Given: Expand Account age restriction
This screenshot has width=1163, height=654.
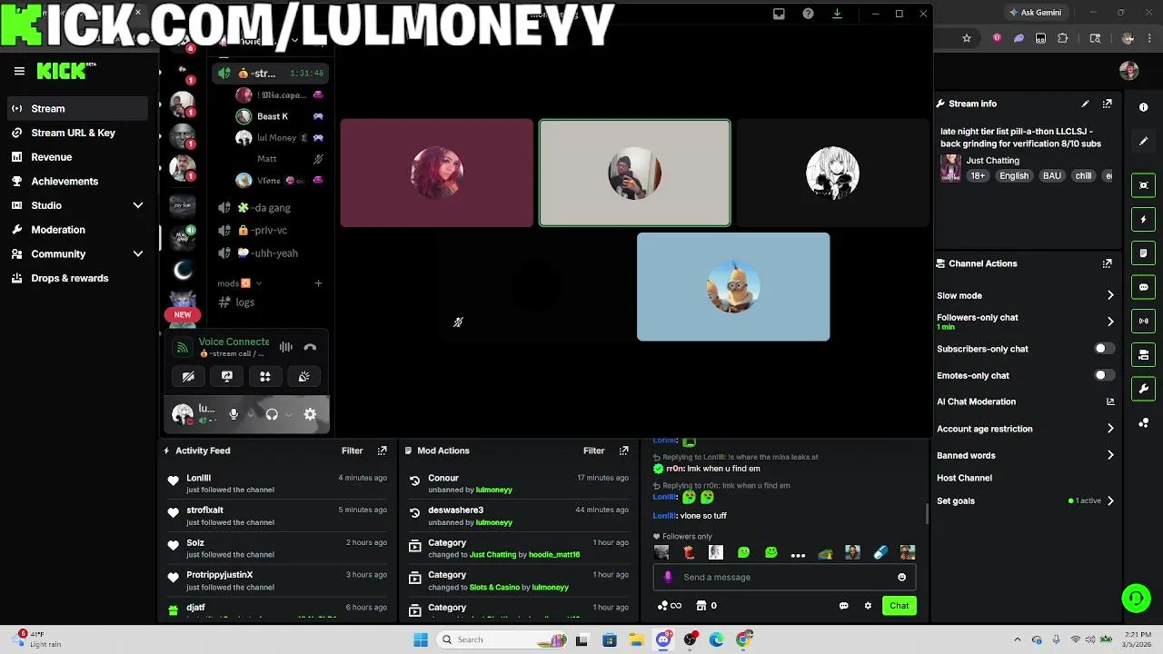Looking at the screenshot, I should [1110, 429].
